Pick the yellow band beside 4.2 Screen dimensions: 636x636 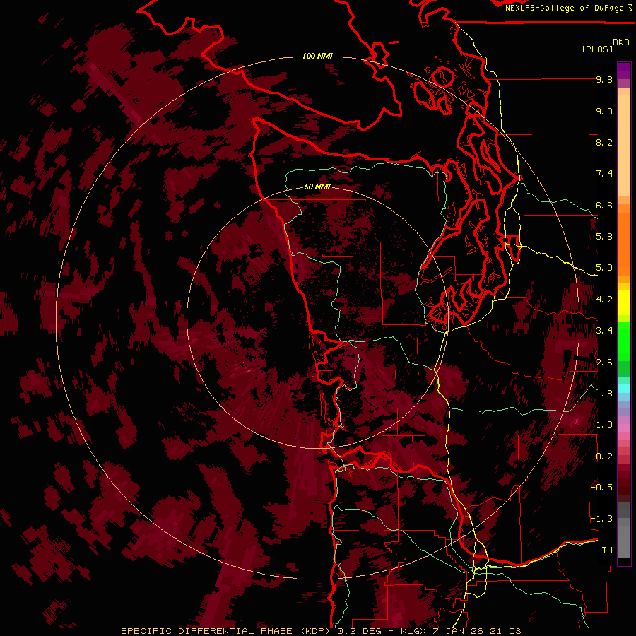[x=624, y=302]
